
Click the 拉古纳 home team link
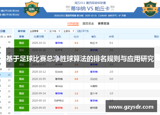tap(59, 72)
